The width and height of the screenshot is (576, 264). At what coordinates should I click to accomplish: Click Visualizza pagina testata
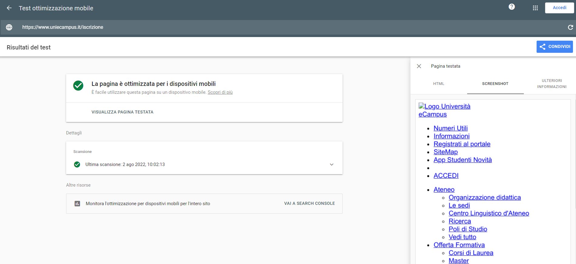click(122, 112)
